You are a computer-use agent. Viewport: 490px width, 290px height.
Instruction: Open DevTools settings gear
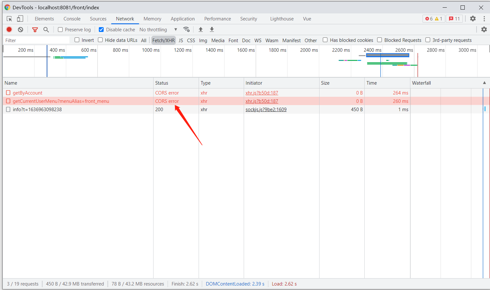[473, 19]
